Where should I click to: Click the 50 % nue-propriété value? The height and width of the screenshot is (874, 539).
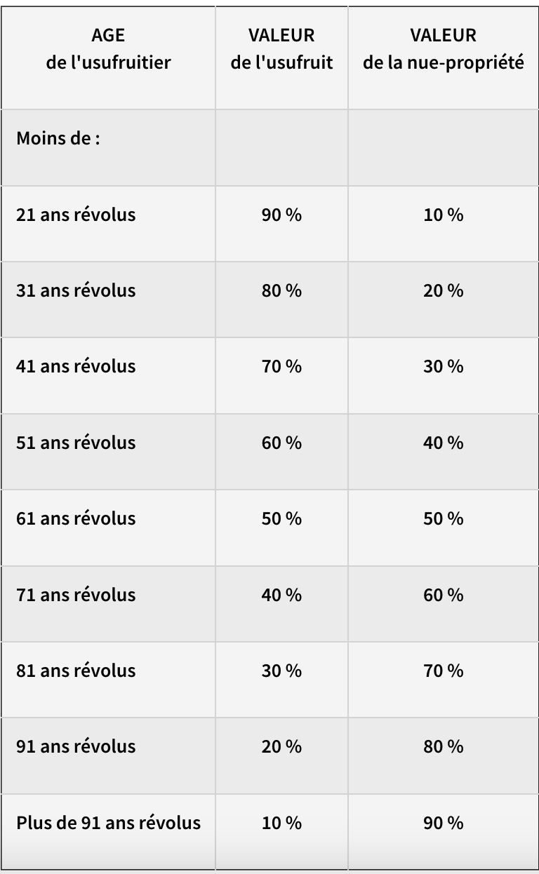443,518
